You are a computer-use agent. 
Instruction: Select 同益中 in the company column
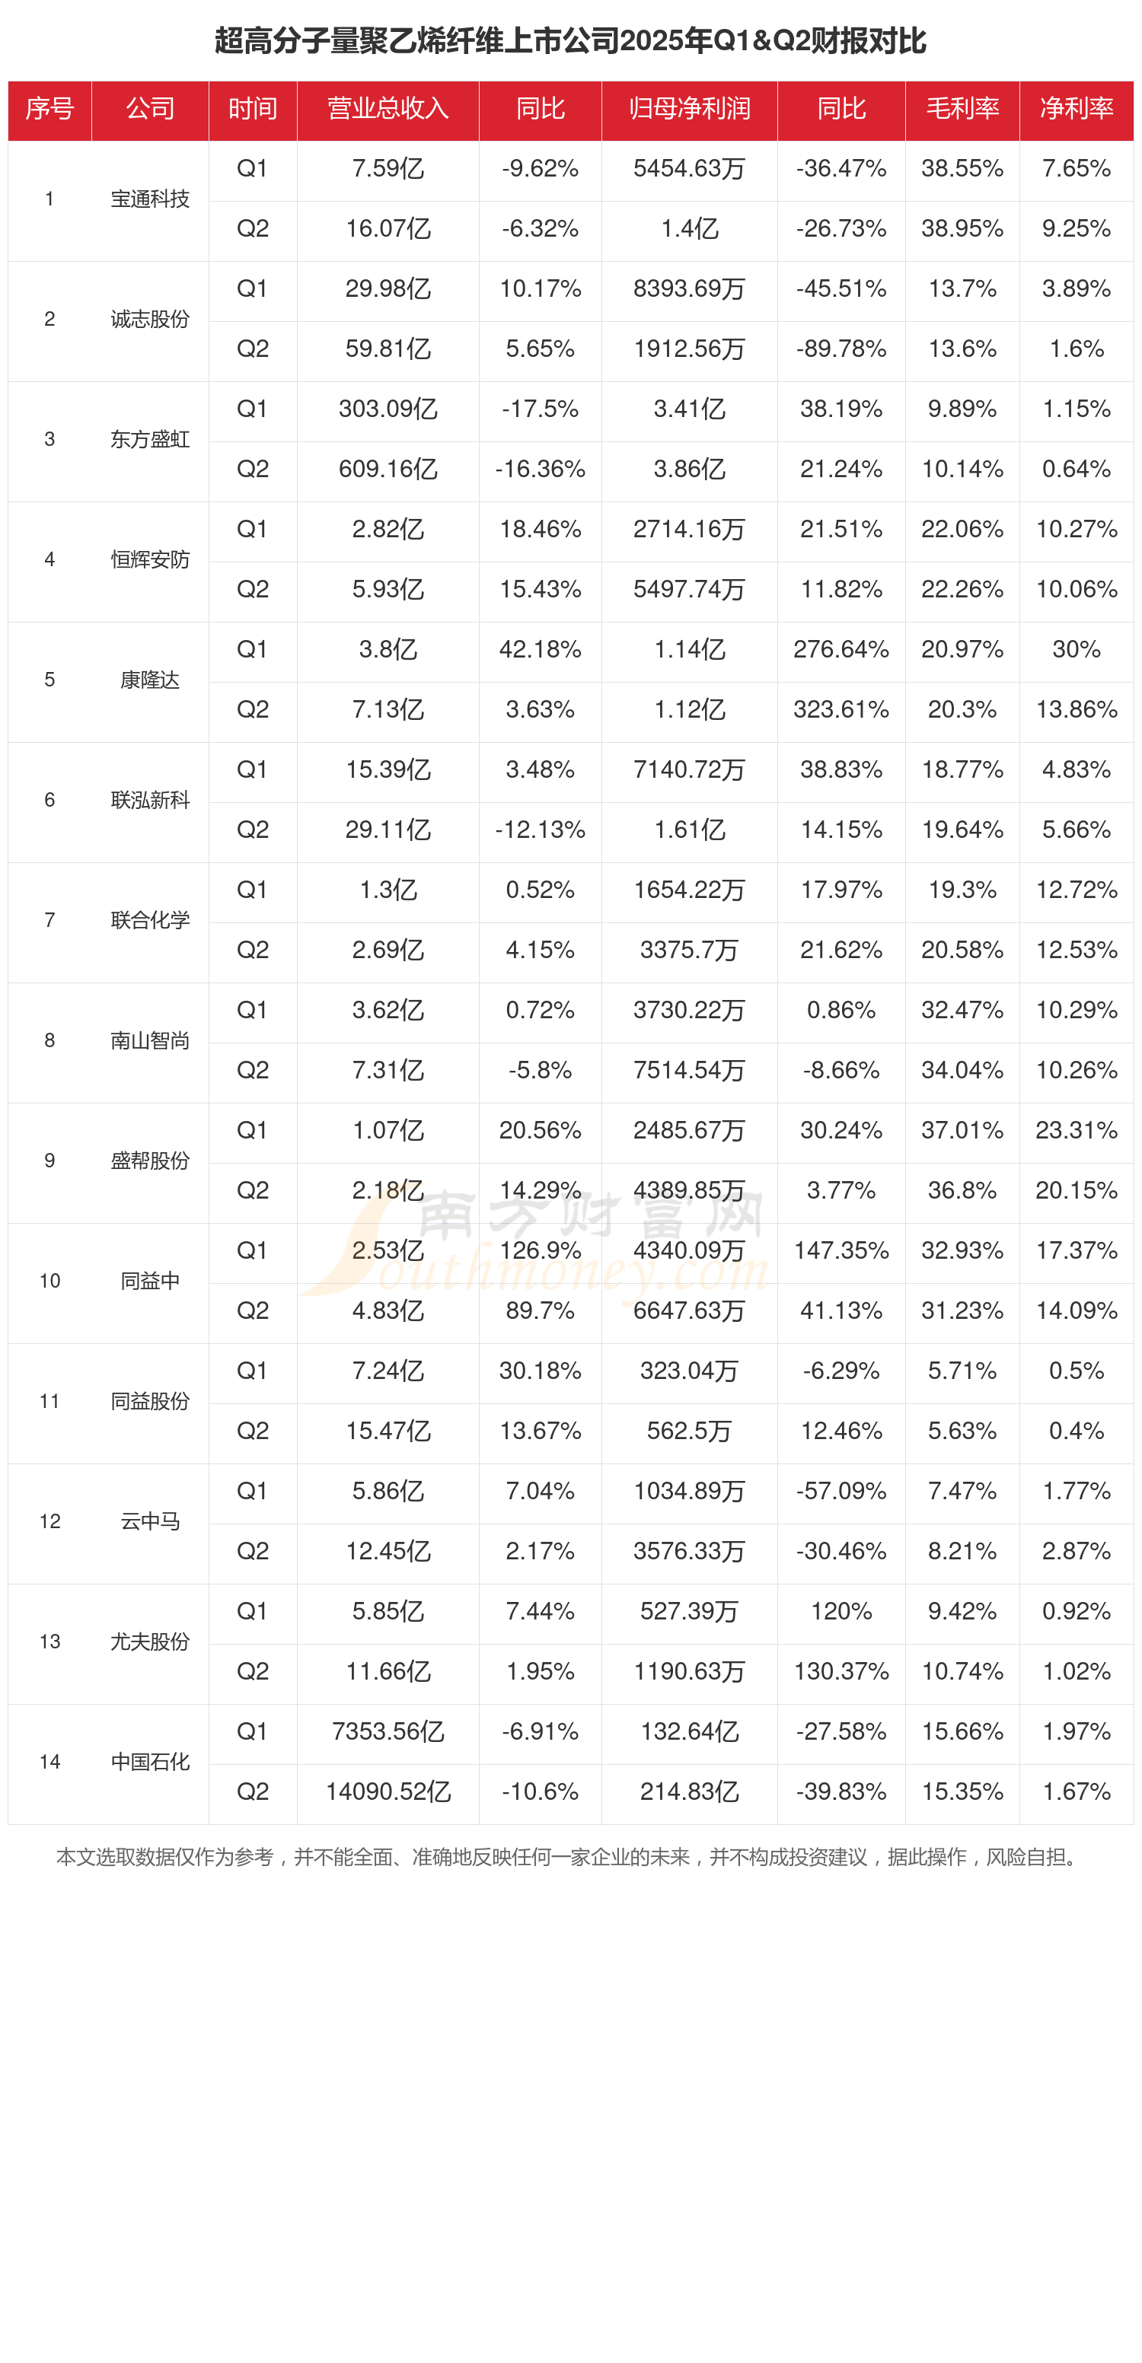pyautogui.click(x=150, y=1281)
